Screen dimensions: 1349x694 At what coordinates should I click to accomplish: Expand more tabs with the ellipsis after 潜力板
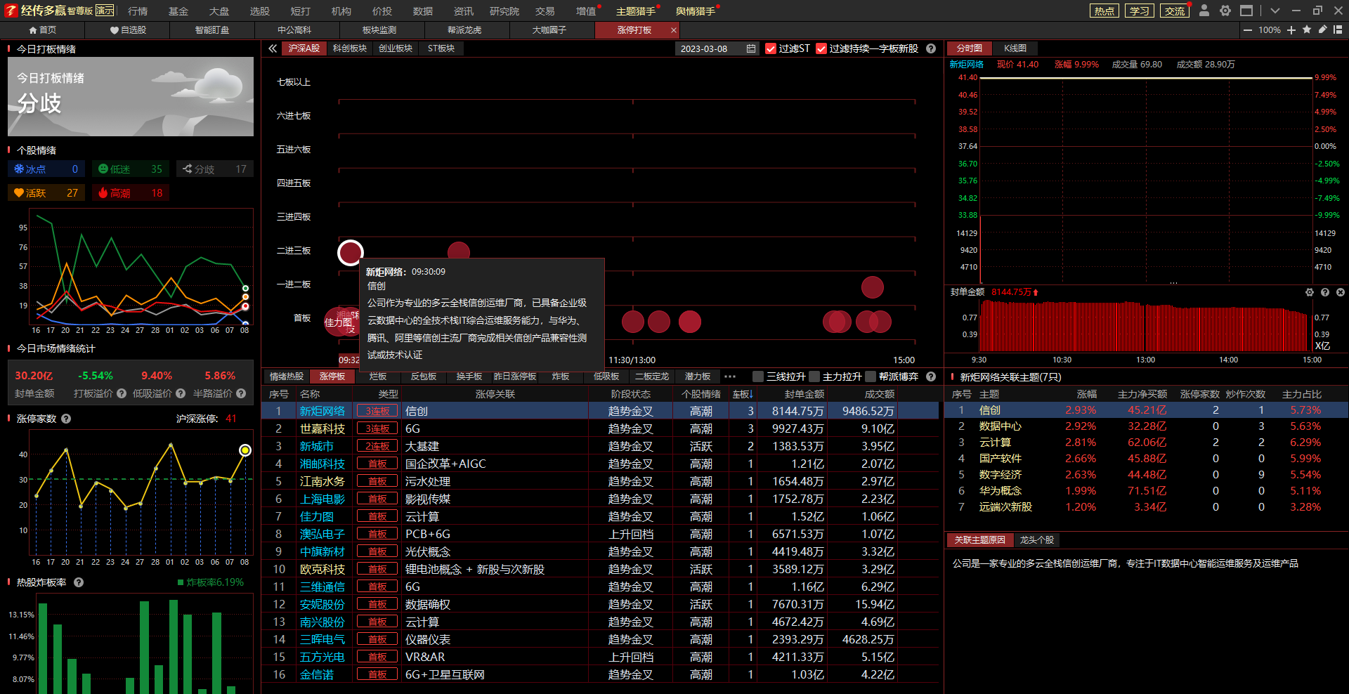(x=730, y=377)
